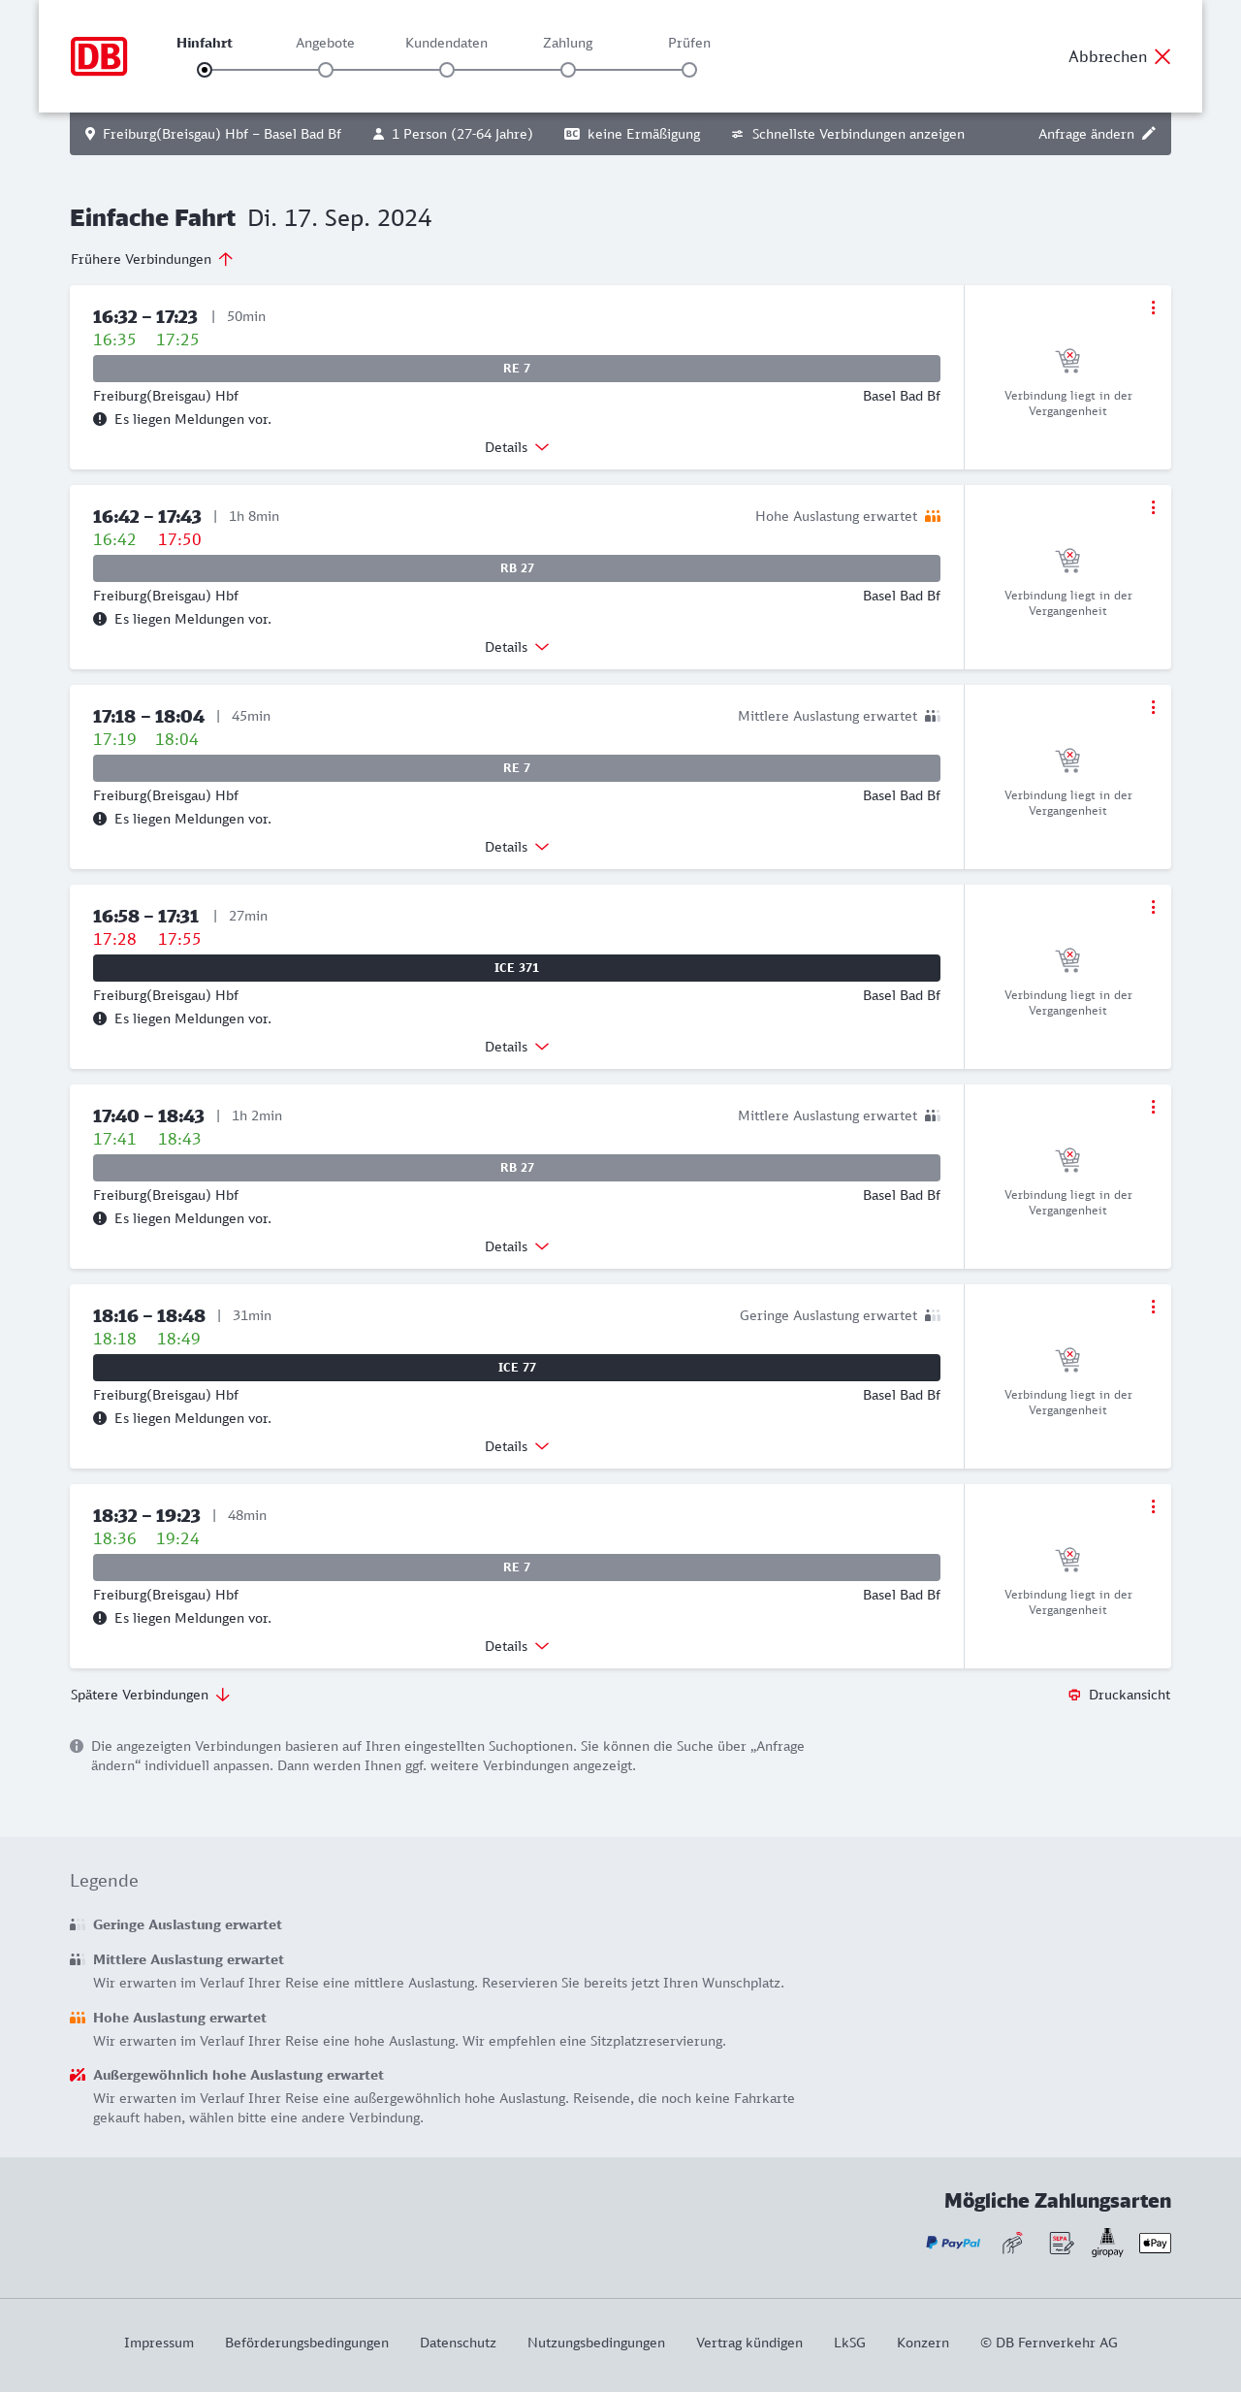Show earlier connections via Frühere Verbindungen

[151, 259]
